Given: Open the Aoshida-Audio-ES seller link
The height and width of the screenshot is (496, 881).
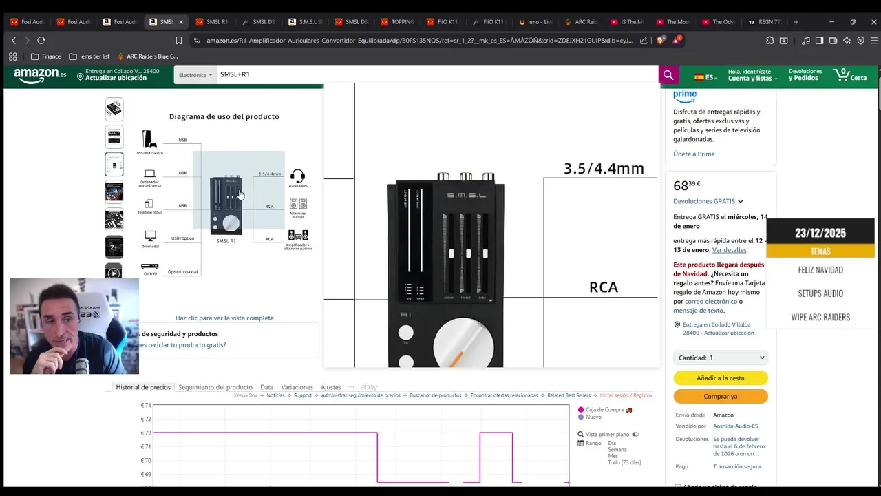Looking at the screenshot, I should click(x=736, y=426).
